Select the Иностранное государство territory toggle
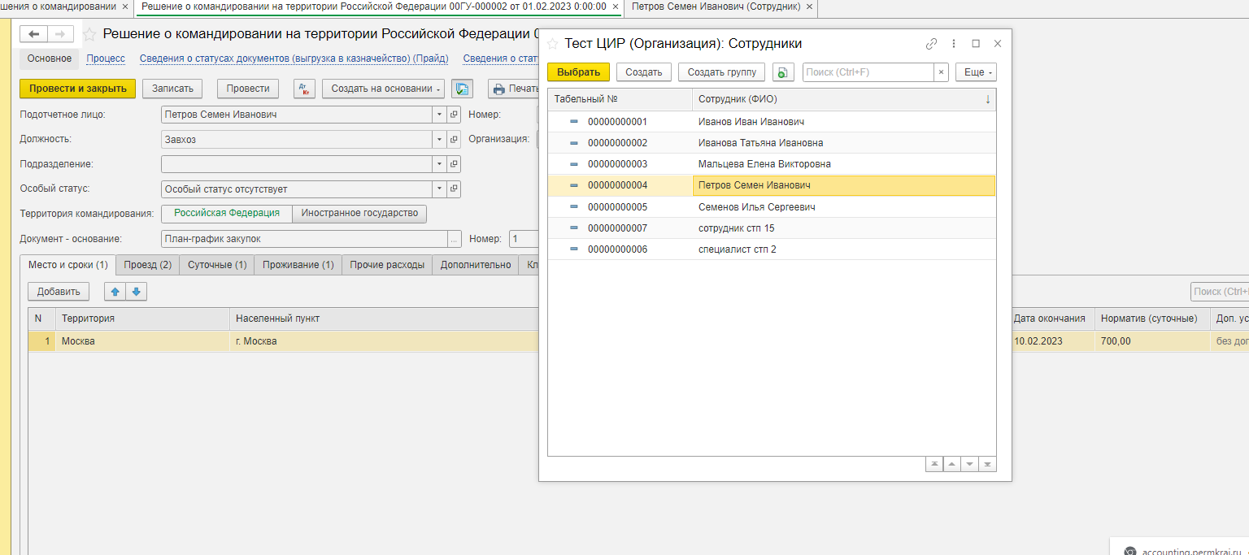This screenshot has height=555, width=1249. tap(359, 214)
